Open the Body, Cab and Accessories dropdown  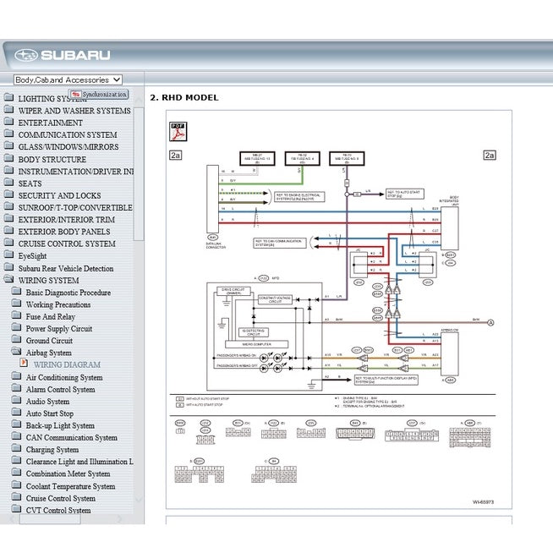[68, 79]
